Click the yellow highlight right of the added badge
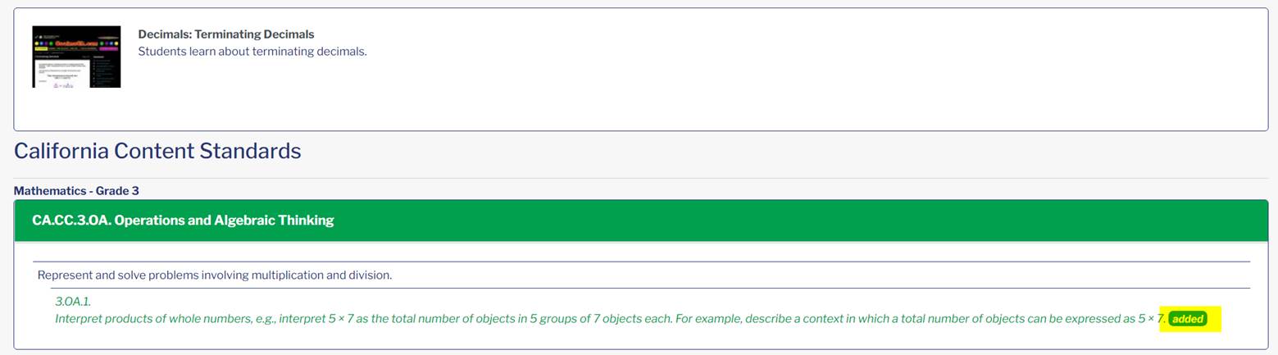Image resolution: width=1278 pixels, height=355 pixels. click(x=1215, y=319)
